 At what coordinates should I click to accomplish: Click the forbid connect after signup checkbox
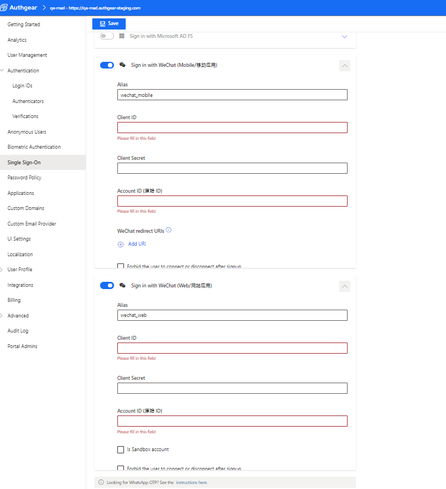pyautogui.click(x=121, y=266)
